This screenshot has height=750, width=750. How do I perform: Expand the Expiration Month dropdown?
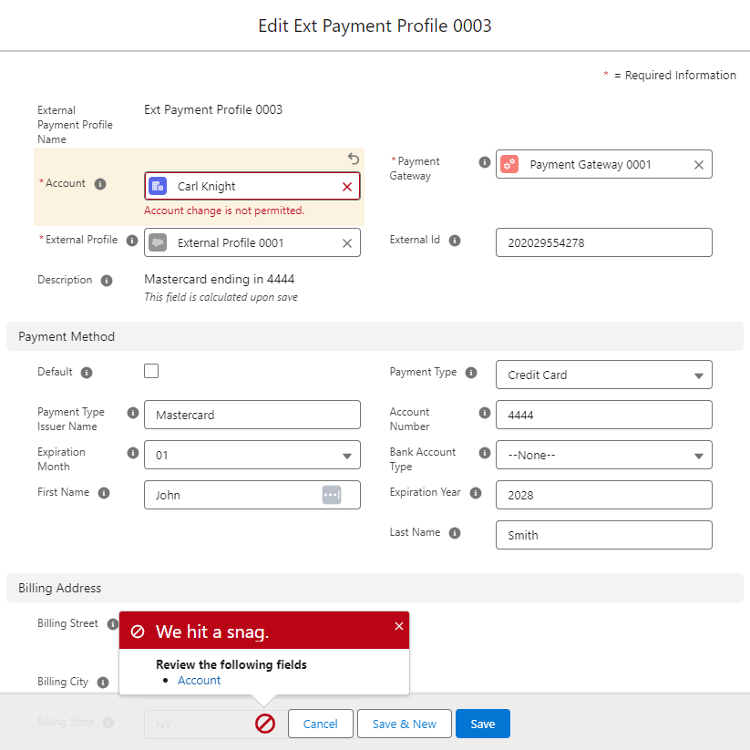click(252, 456)
